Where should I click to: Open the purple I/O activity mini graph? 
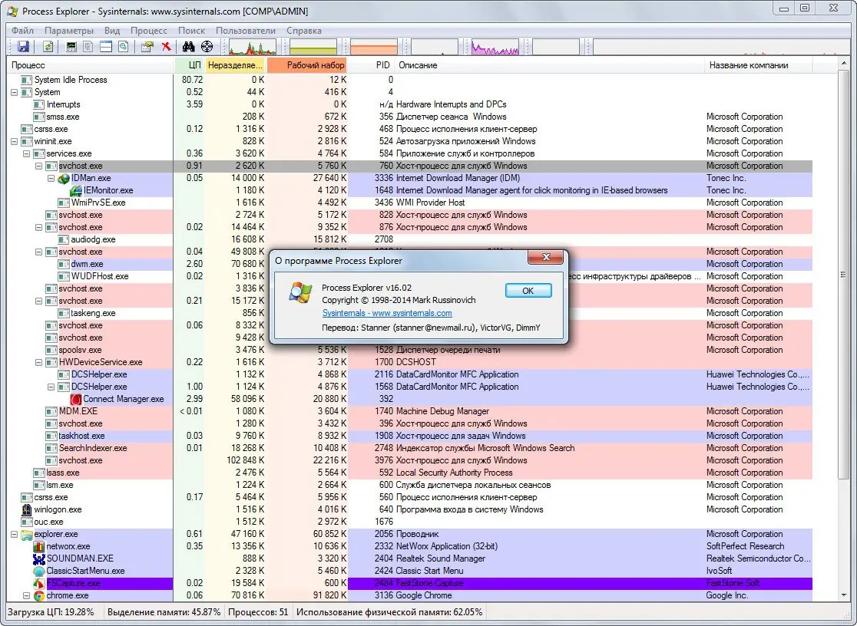pos(495,47)
